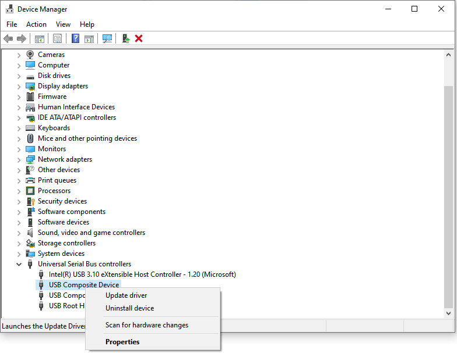Click the red X uninstall device icon
This screenshot has height=353, width=457.
pos(139,38)
